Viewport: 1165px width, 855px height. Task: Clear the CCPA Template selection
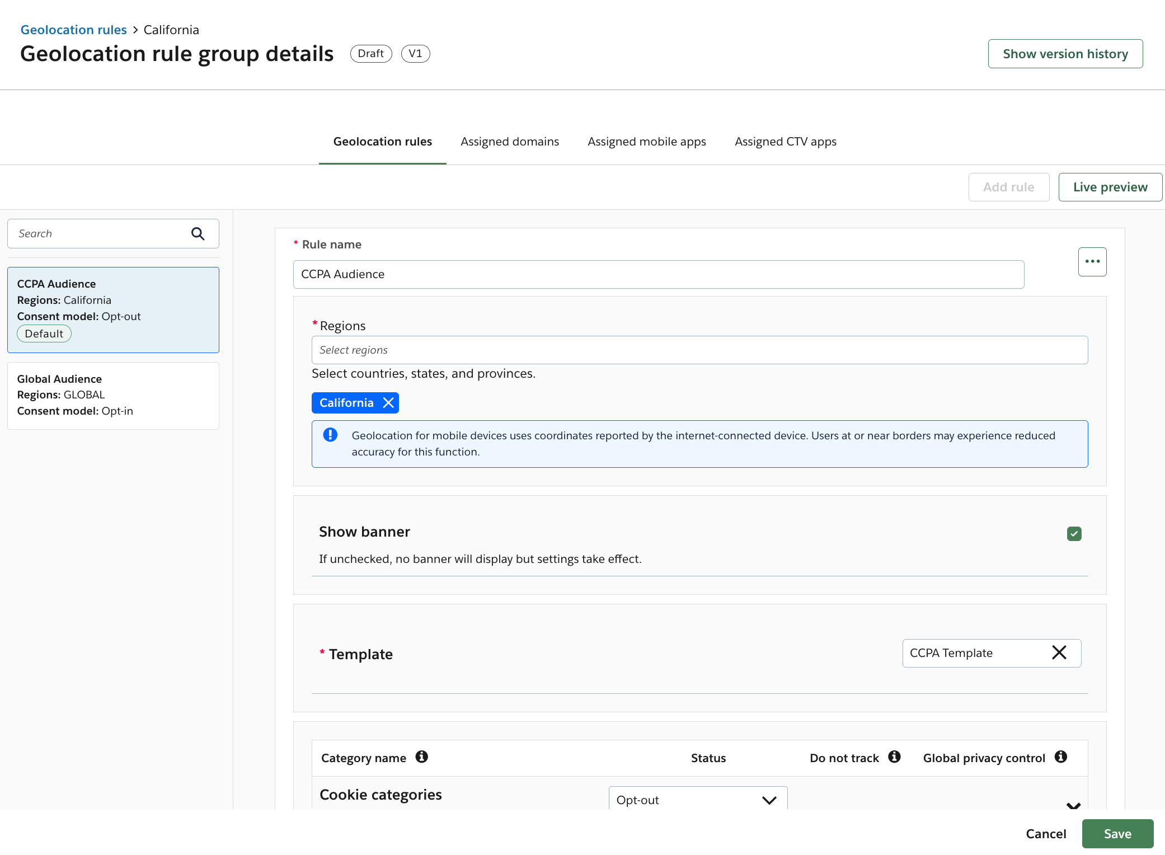click(1059, 653)
